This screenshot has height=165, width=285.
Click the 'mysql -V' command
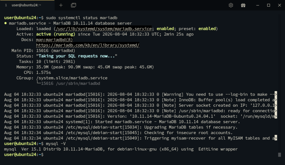pos(56,144)
